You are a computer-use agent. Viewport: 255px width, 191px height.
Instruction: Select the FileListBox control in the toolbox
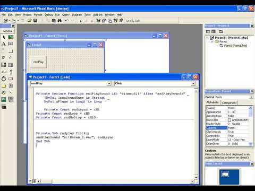click(11, 86)
